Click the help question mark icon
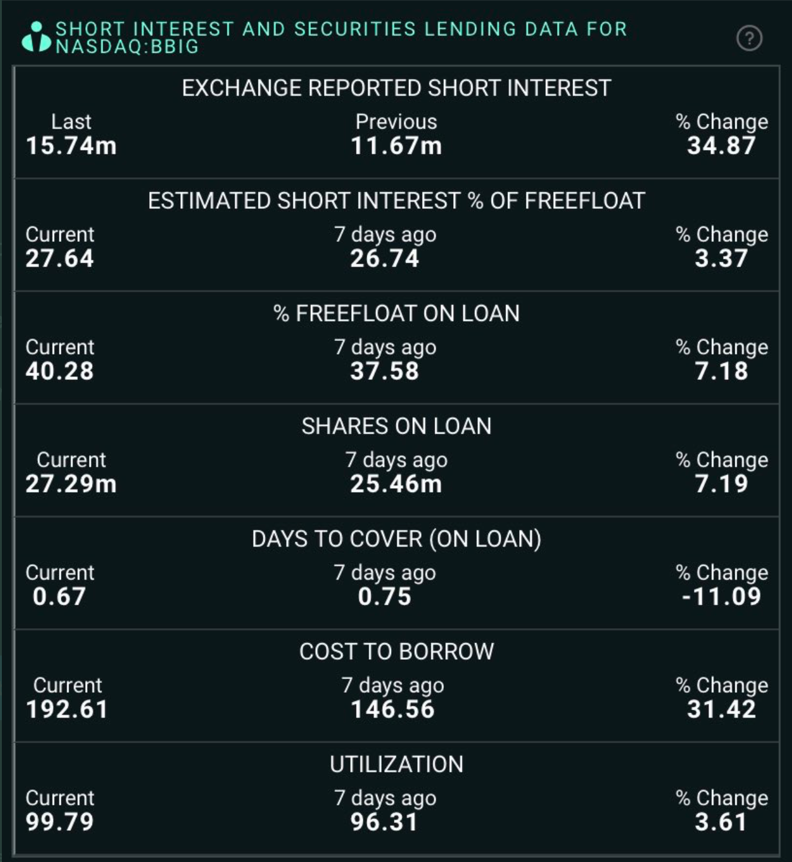 tap(749, 39)
